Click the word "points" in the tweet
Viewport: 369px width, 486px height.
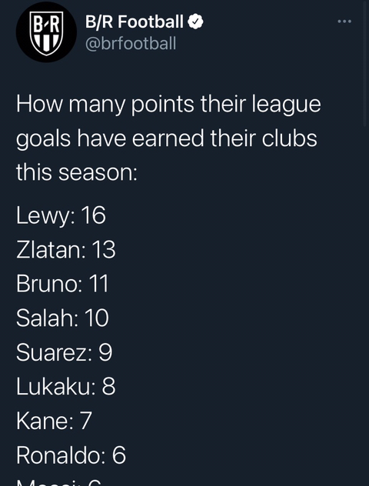[x=162, y=104]
